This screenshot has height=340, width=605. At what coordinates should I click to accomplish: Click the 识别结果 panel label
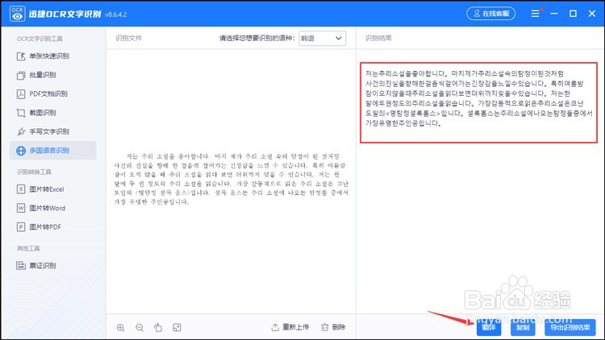(378, 38)
